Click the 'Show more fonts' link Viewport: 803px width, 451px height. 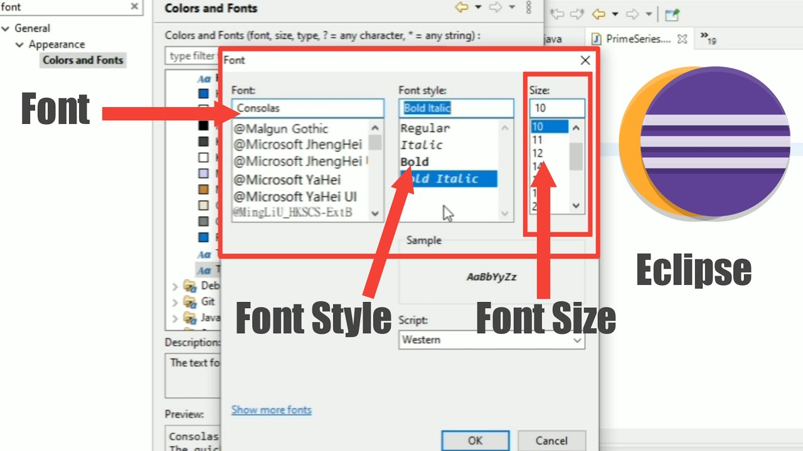tap(272, 410)
